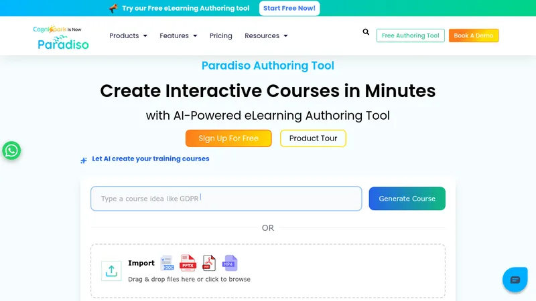Expand the Products dropdown menu
The height and width of the screenshot is (301, 536).
[128, 35]
